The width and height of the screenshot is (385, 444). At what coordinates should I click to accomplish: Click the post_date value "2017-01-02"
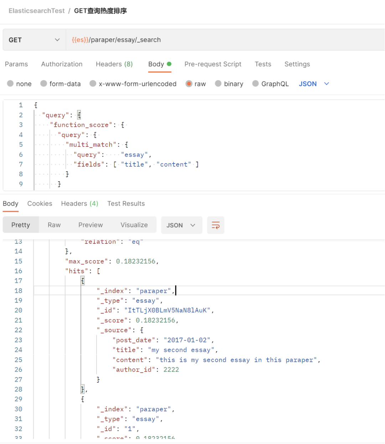[x=187, y=340]
